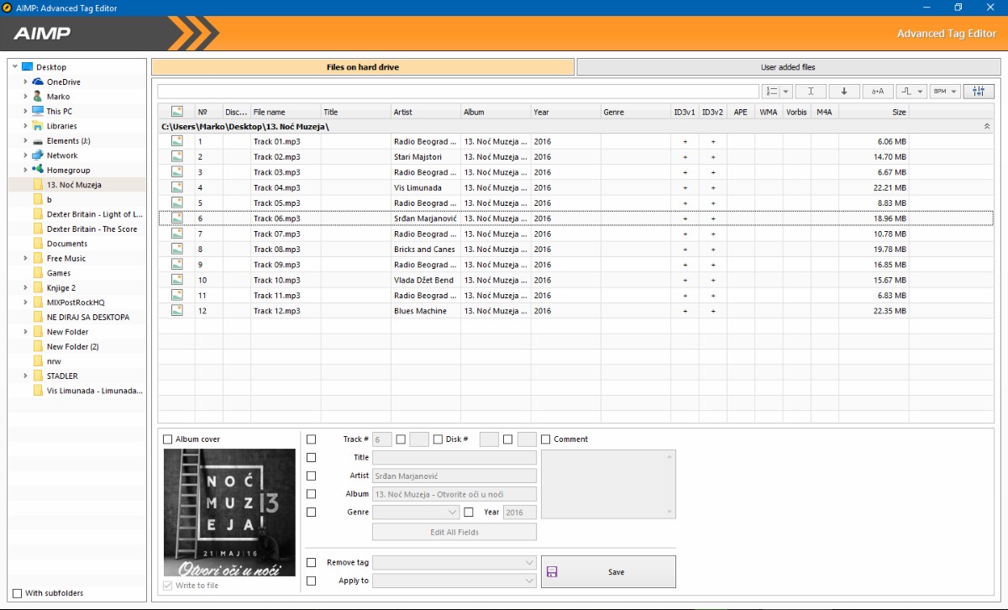This screenshot has height=610, width=1008.
Task: Toggle the tag editing panel sliders button
Action: 979,91
